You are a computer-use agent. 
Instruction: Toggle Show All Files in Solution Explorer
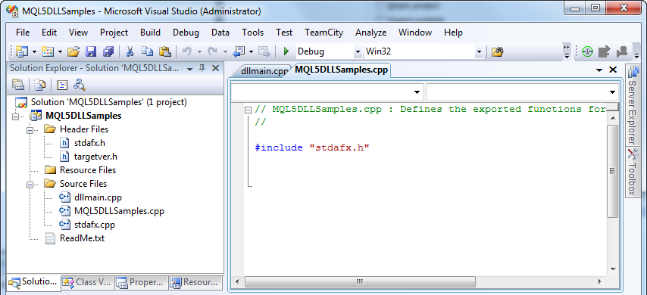(x=40, y=85)
